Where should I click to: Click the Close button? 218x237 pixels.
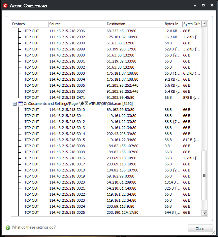click(x=200, y=229)
